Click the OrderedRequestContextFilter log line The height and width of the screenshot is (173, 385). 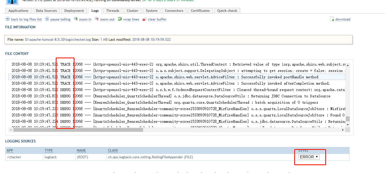coord(177,90)
